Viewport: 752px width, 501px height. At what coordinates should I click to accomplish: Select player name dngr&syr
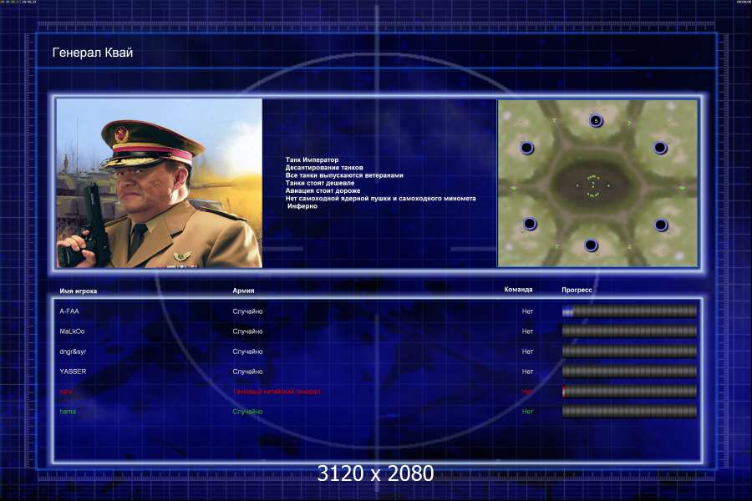point(73,352)
